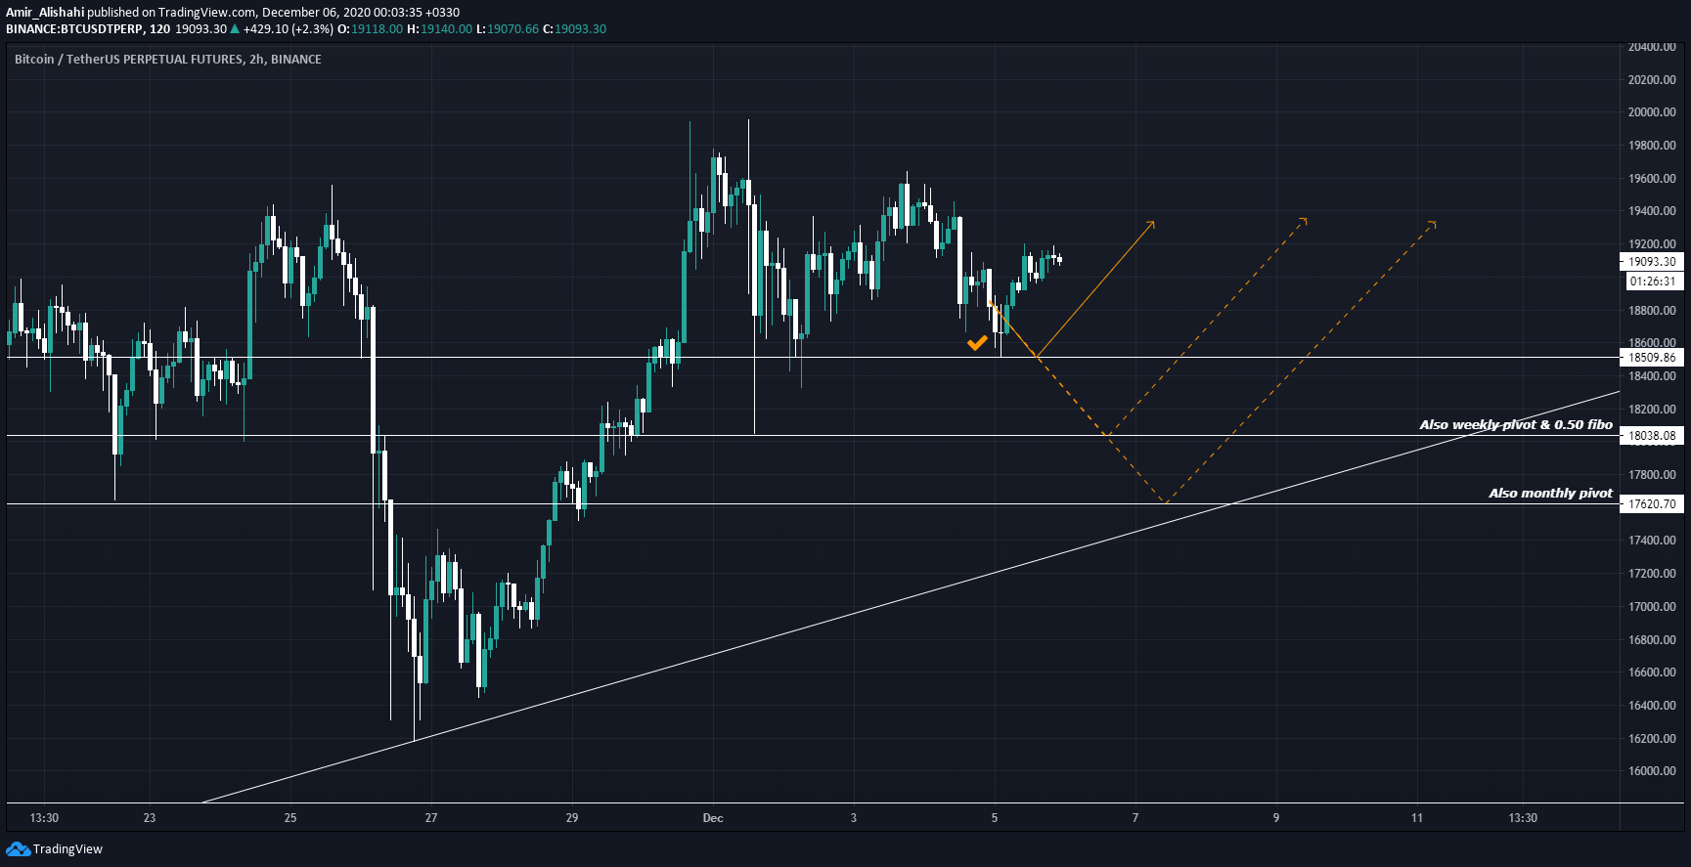
Task: Click the '29' date label on time axis
Action: [x=572, y=818]
